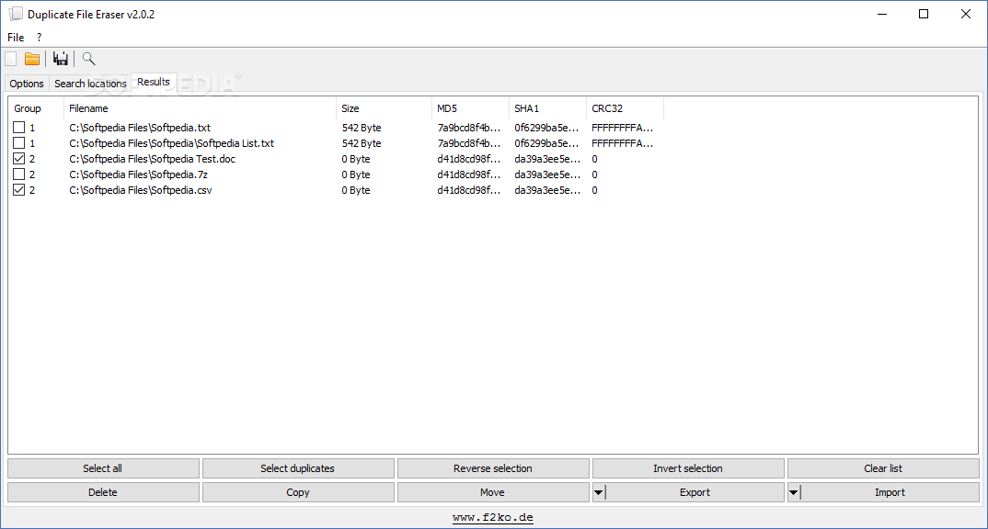
Task: Click the Select all button
Action: coord(103,468)
